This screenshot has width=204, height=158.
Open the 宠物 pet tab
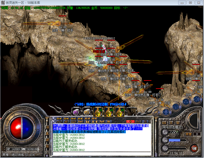coord(66,118)
